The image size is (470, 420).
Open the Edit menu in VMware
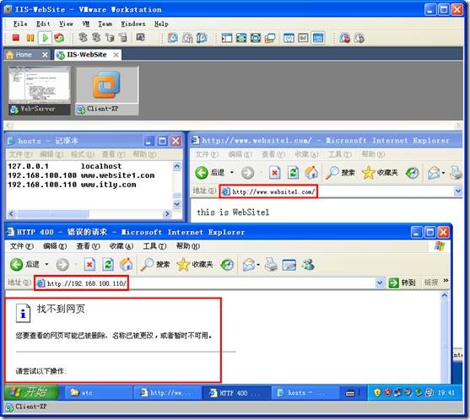pyautogui.click(x=43, y=24)
